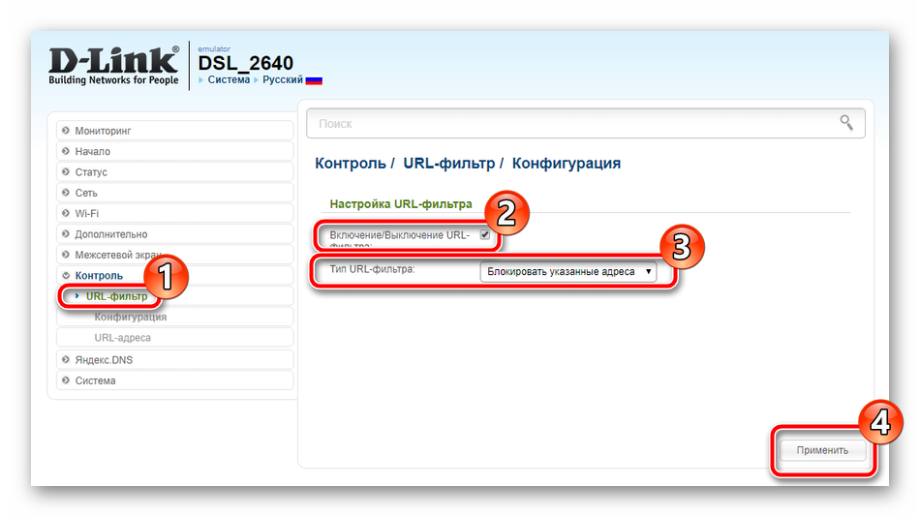
Task: Expand the sidebar Система section
Action: (175, 380)
